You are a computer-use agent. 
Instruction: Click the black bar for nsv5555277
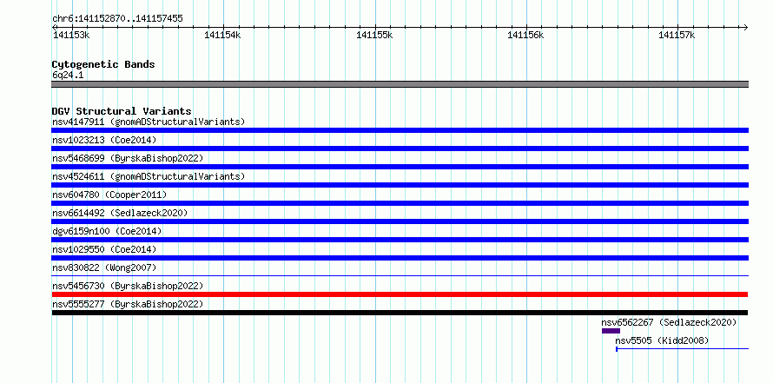pyautogui.click(x=400, y=313)
